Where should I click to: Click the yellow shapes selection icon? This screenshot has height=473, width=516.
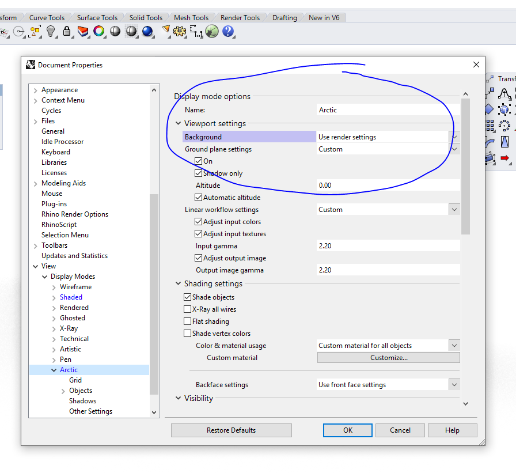(x=35, y=32)
